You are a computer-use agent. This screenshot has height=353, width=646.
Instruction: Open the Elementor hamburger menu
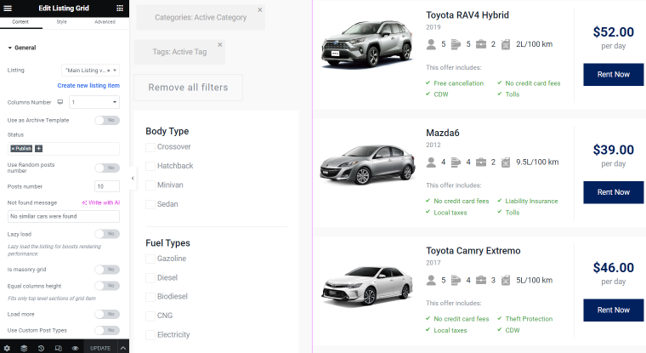(x=8, y=9)
